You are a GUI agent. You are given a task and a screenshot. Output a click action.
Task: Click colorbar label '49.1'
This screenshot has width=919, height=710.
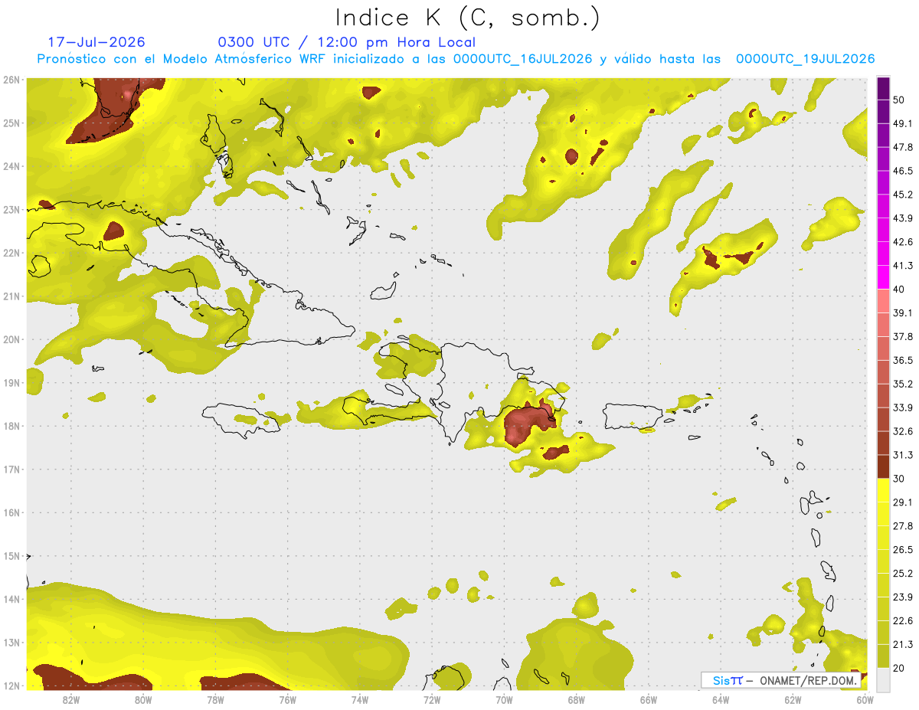[x=903, y=123]
